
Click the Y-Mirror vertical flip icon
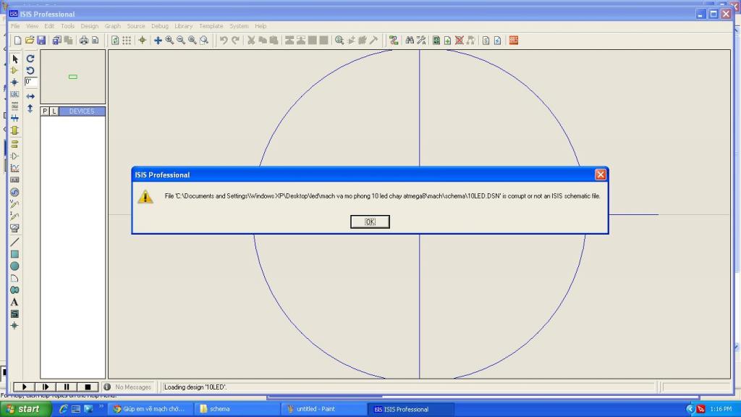coord(30,109)
